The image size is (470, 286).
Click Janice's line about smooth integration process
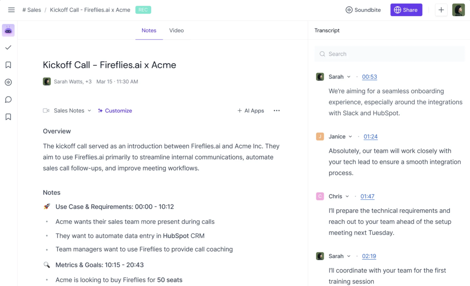tap(395, 162)
